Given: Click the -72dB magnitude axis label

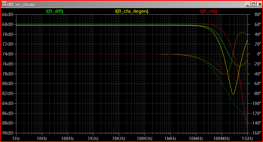Looking at the screenshot, I should pos(7,44).
